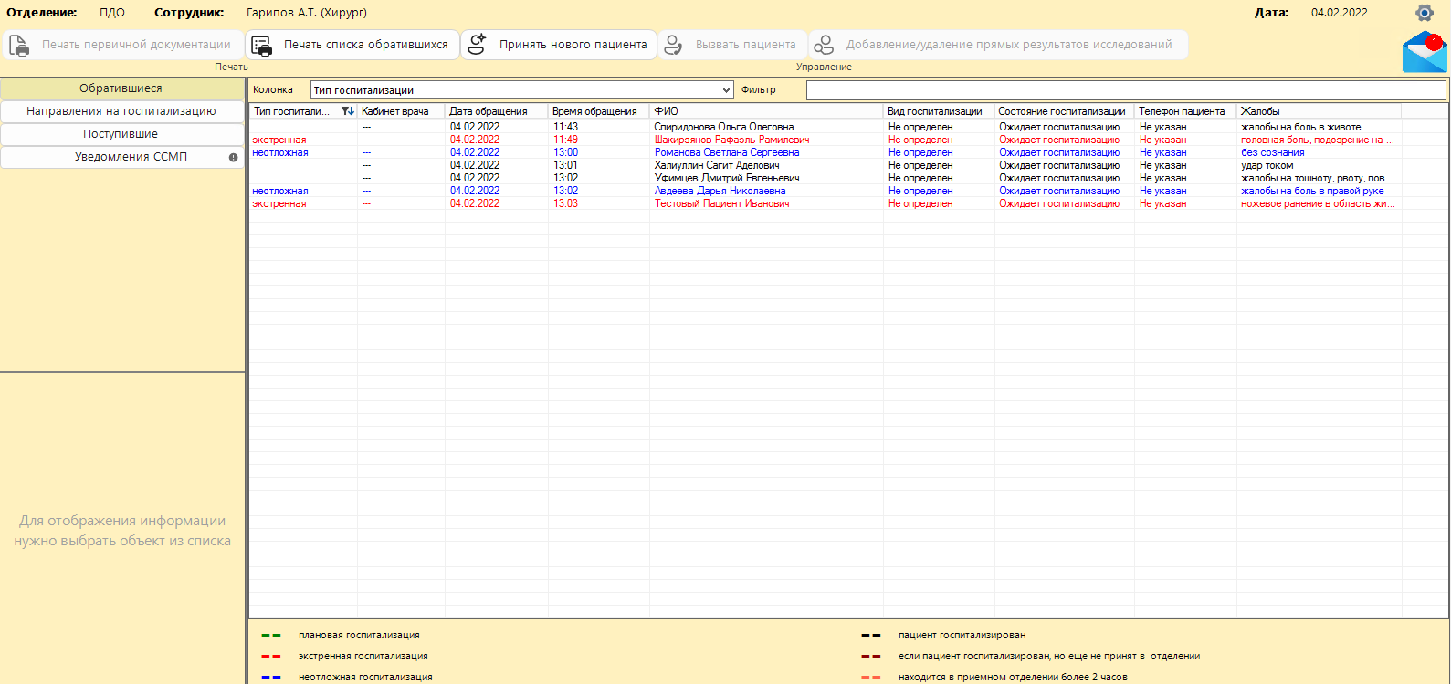Viewport: 1451px width, 684px height.
Task: Open the settings gear icon
Action: [1424, 13]
